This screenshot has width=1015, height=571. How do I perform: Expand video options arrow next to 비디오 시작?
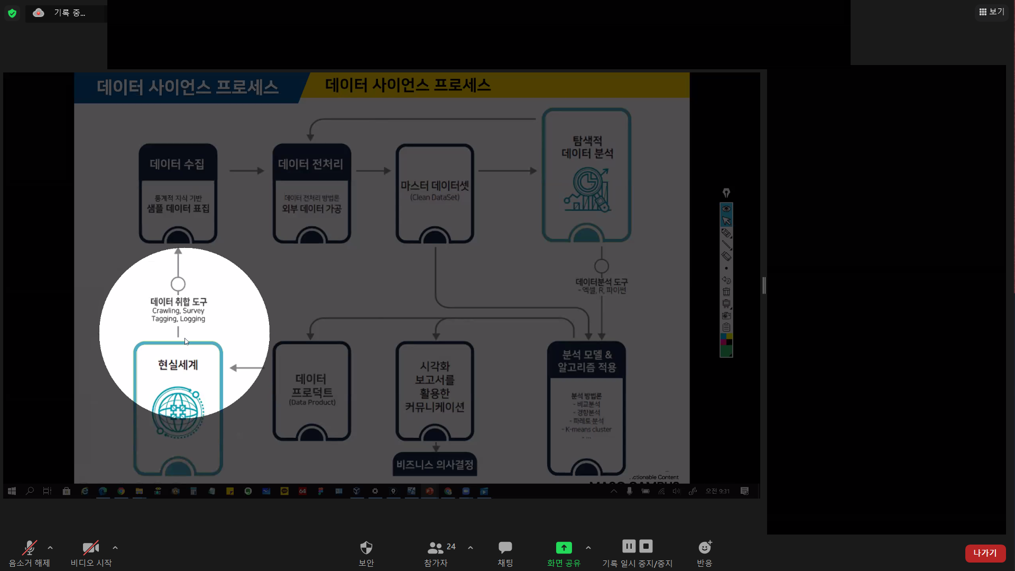[115, 548]
